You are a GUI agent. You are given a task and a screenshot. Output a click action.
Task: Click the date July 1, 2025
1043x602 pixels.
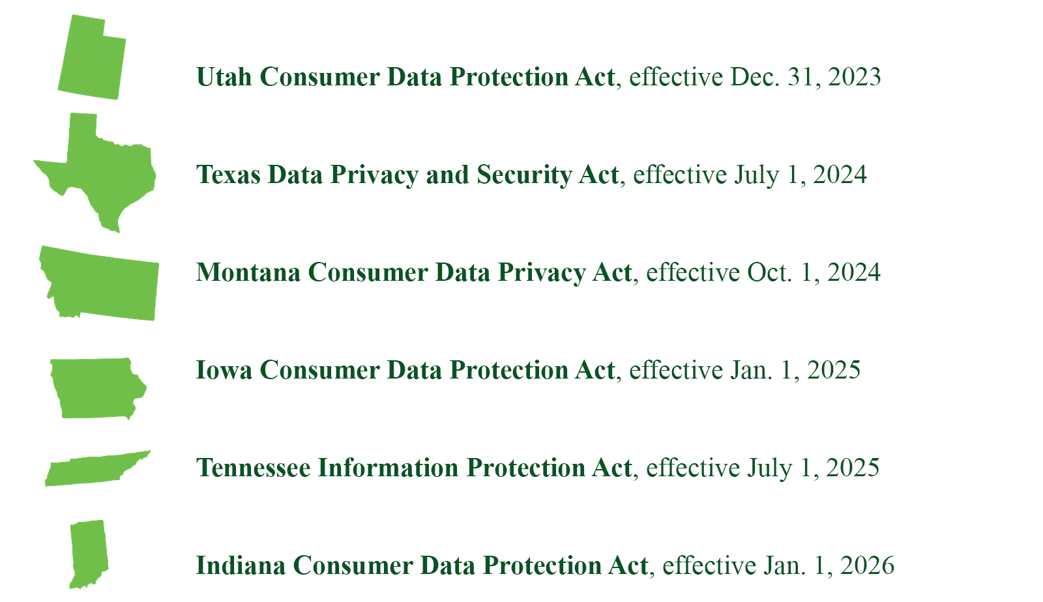pos(814,468)
